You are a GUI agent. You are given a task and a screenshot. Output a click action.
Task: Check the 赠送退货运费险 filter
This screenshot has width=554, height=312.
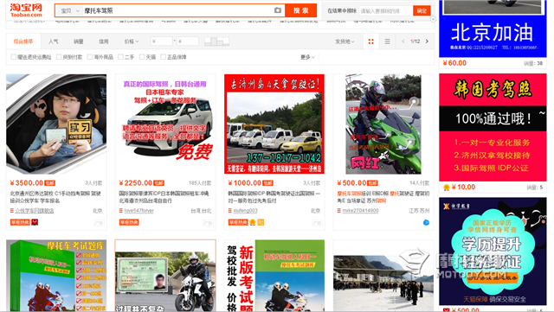pyautogui.click(x=14, y=57)
